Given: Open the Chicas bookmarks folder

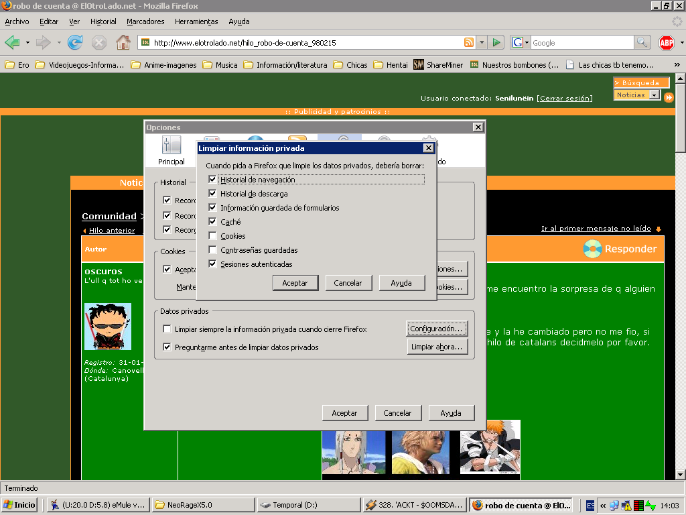Looking at the screenshot, I should [350, 65].
